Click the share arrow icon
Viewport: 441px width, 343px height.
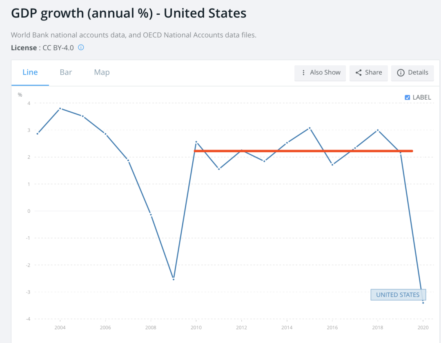pyautogui.click(x=359, y=73)
